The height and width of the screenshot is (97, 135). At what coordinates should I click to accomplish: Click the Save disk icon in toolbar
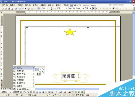coord(9,9)
